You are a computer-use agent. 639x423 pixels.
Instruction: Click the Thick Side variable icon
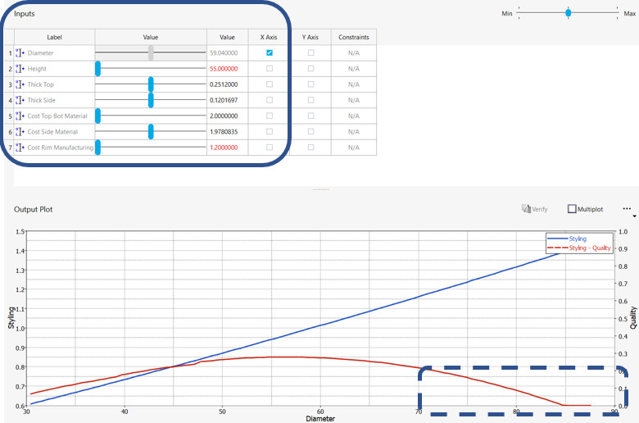click(20, 100)
